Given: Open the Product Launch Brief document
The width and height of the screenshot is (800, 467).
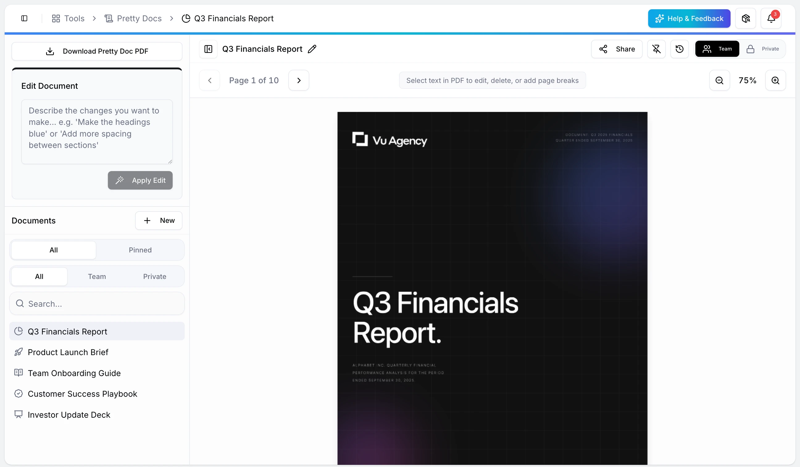Looking at the screenshot, I should (97, 352).
